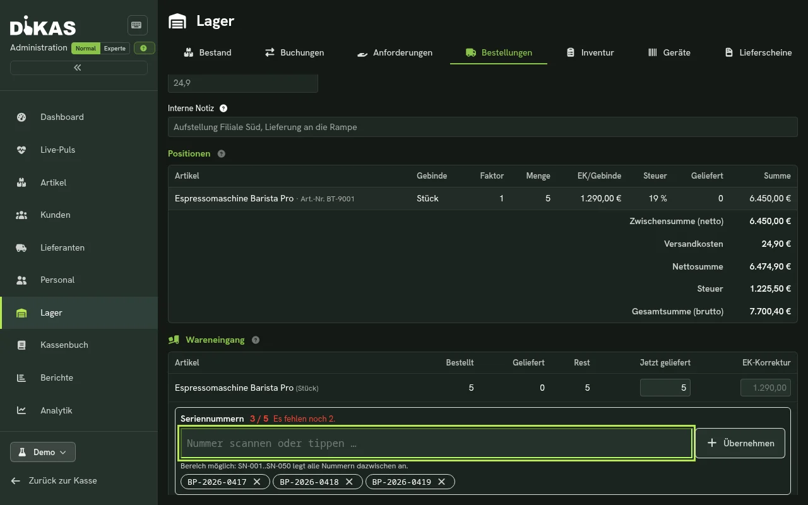Open the Dashboard gauge icon
The height and width of the screenshot is (505, 808).
point(21,117)
